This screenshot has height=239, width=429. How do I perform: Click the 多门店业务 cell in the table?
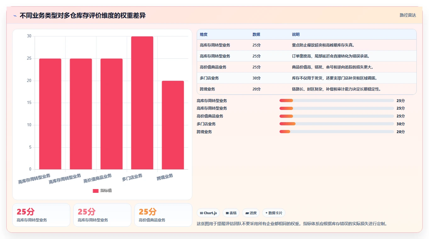[209, 78]
